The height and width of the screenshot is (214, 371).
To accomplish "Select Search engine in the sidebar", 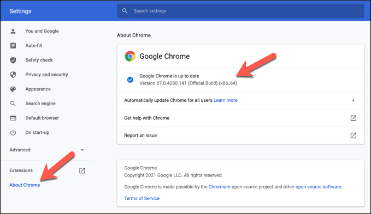I will point(40,103).
